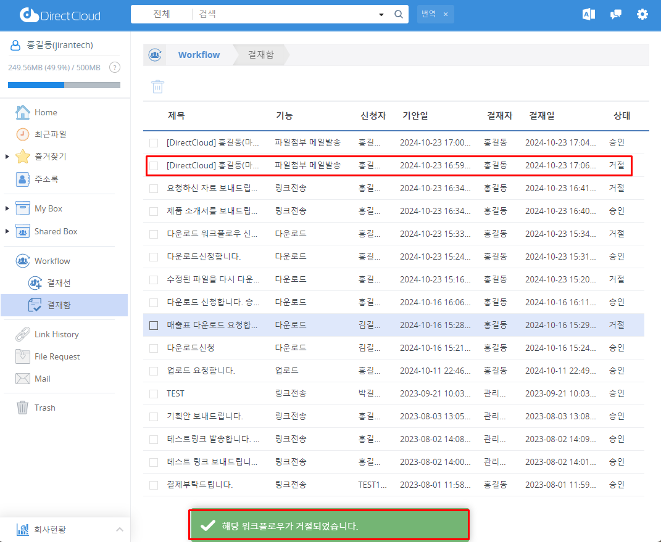Viewport: 661px width, 542px height.
Task: Check the 업로드 요청합니다 row checkbox
Action: pos(154,371)
